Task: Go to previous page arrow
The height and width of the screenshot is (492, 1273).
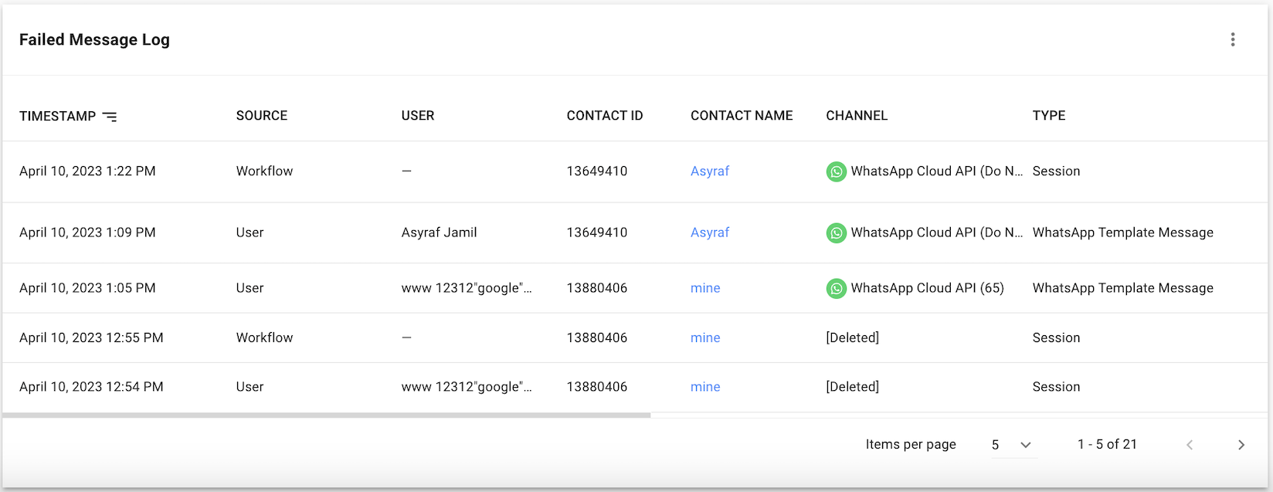Action: [x=1190, y=445]
